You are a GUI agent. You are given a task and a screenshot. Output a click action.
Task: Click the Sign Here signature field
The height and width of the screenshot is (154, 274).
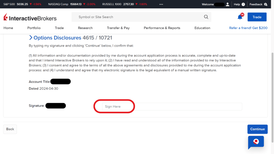172,106
